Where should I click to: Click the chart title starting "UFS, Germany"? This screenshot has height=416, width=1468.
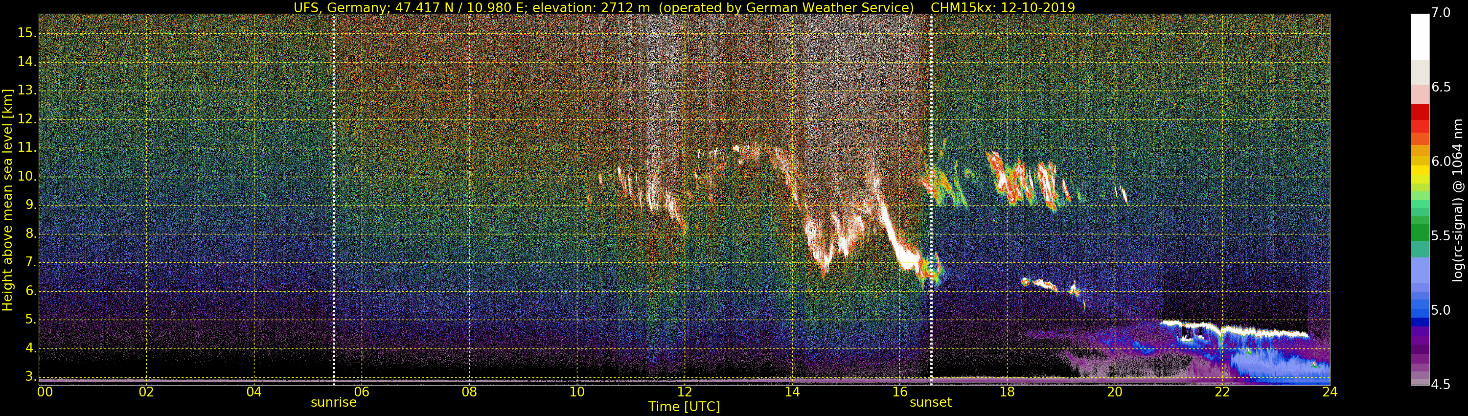tap(684, 7)
